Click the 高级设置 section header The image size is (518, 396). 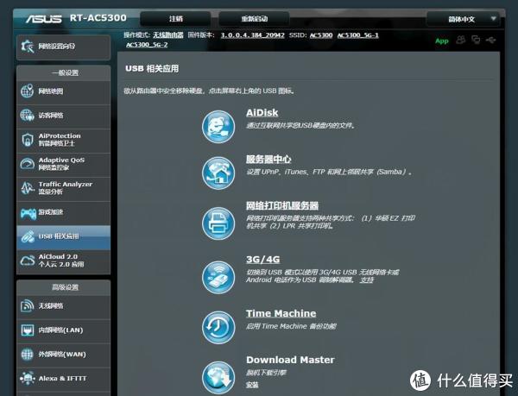coord(63,287)
